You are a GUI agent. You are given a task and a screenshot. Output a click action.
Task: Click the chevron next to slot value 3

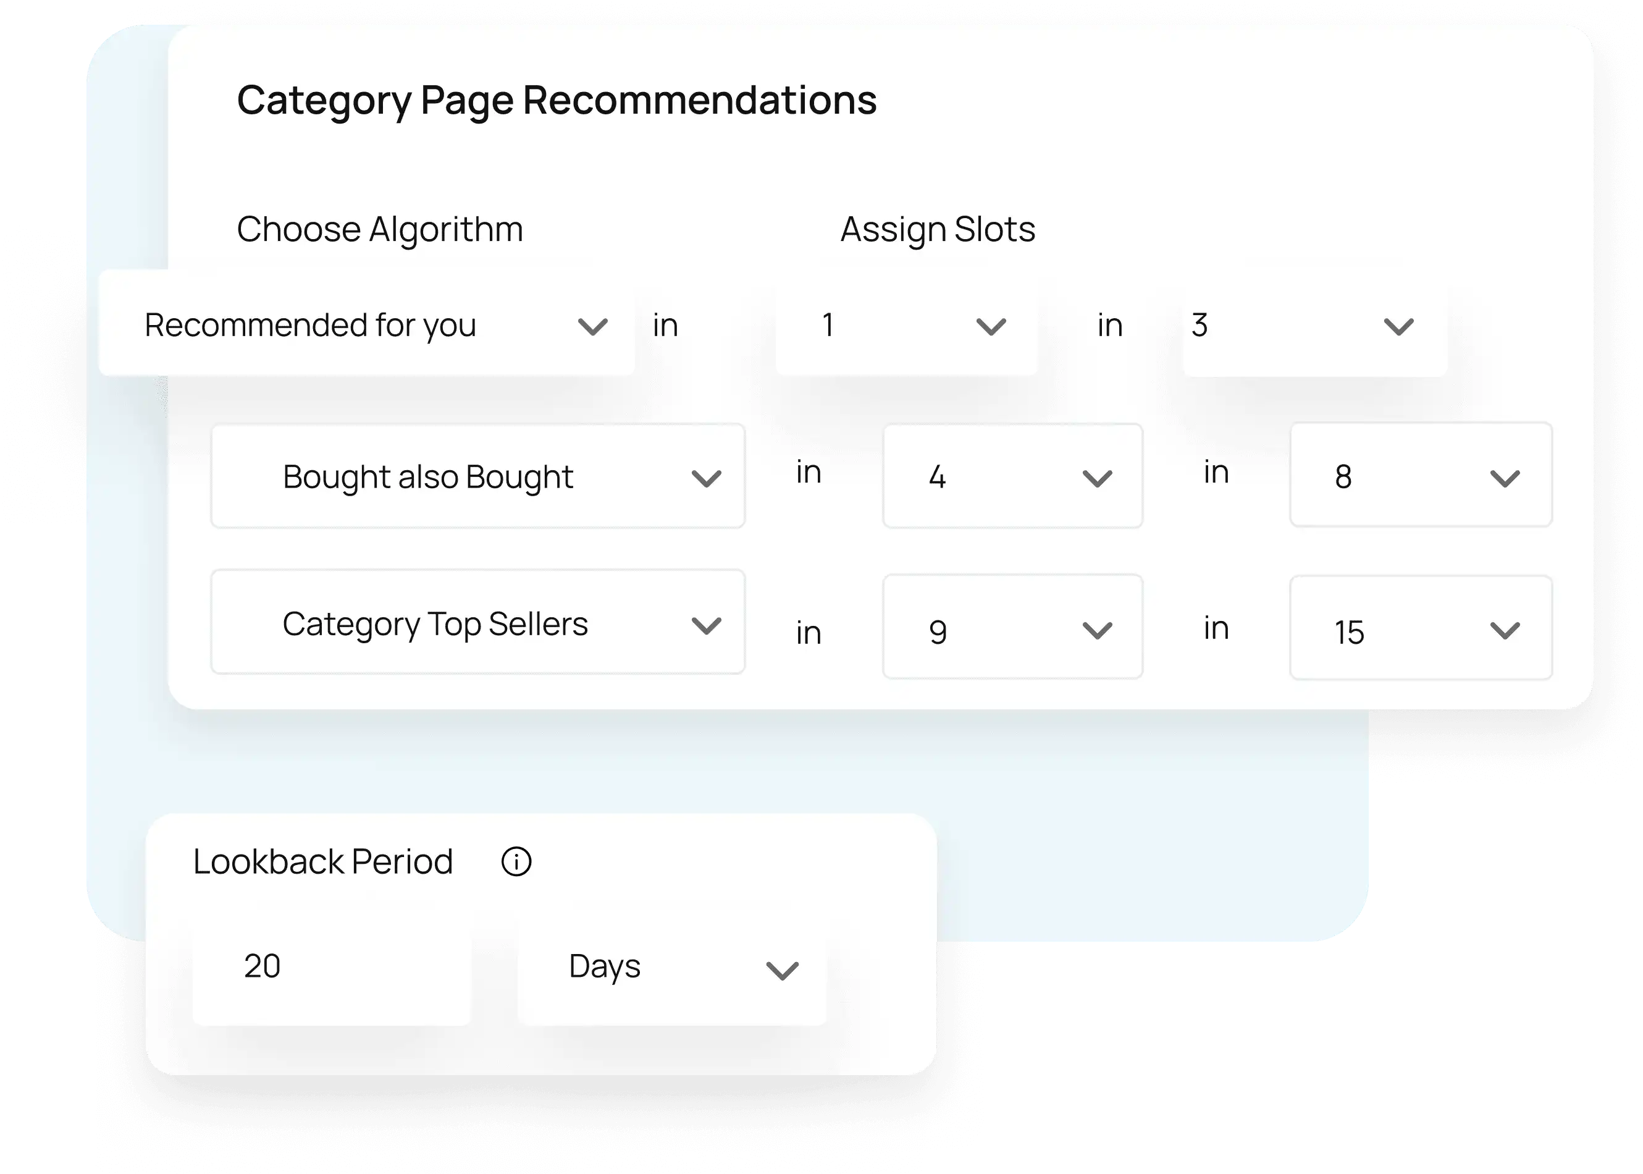[x=1398, y=327]
